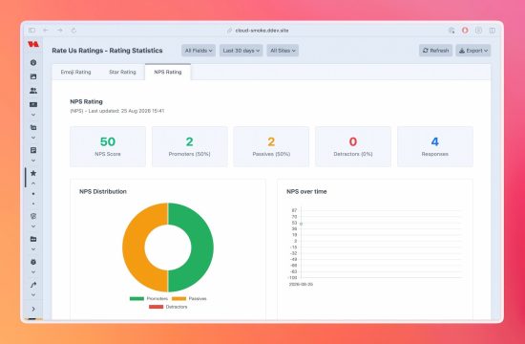This screenshot has width=525, height=344.
Task: Click the Refresh button
Action: click(435, 51)
